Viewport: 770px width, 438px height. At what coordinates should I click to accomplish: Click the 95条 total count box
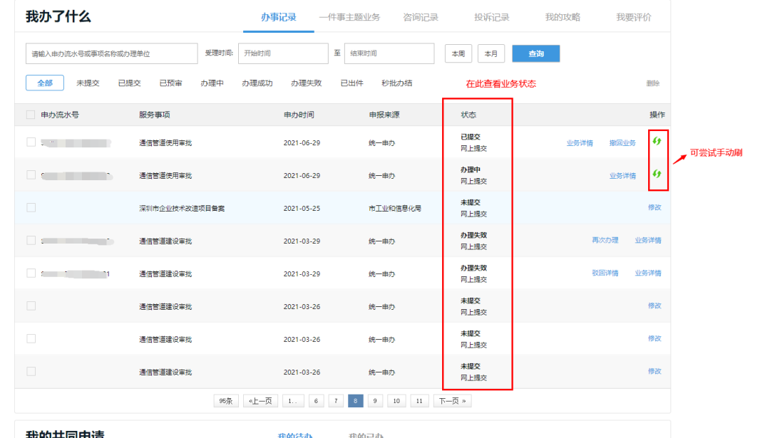click(x=226, y=401)
